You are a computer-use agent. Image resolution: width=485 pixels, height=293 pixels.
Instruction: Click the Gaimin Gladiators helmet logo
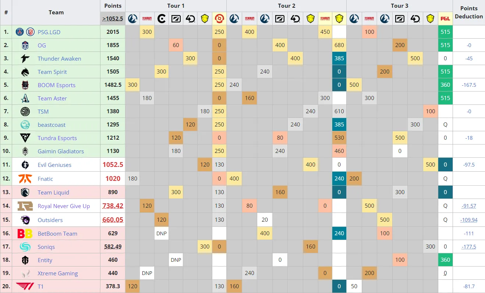coord(25,151)
